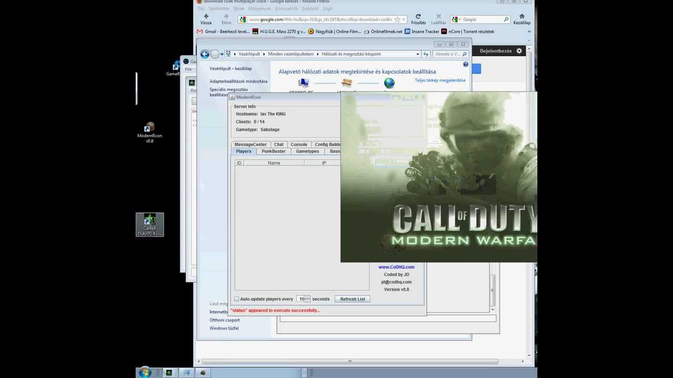Open Windows tűzfal link
This screenshot has height=378, width=673.
point(224,328)
